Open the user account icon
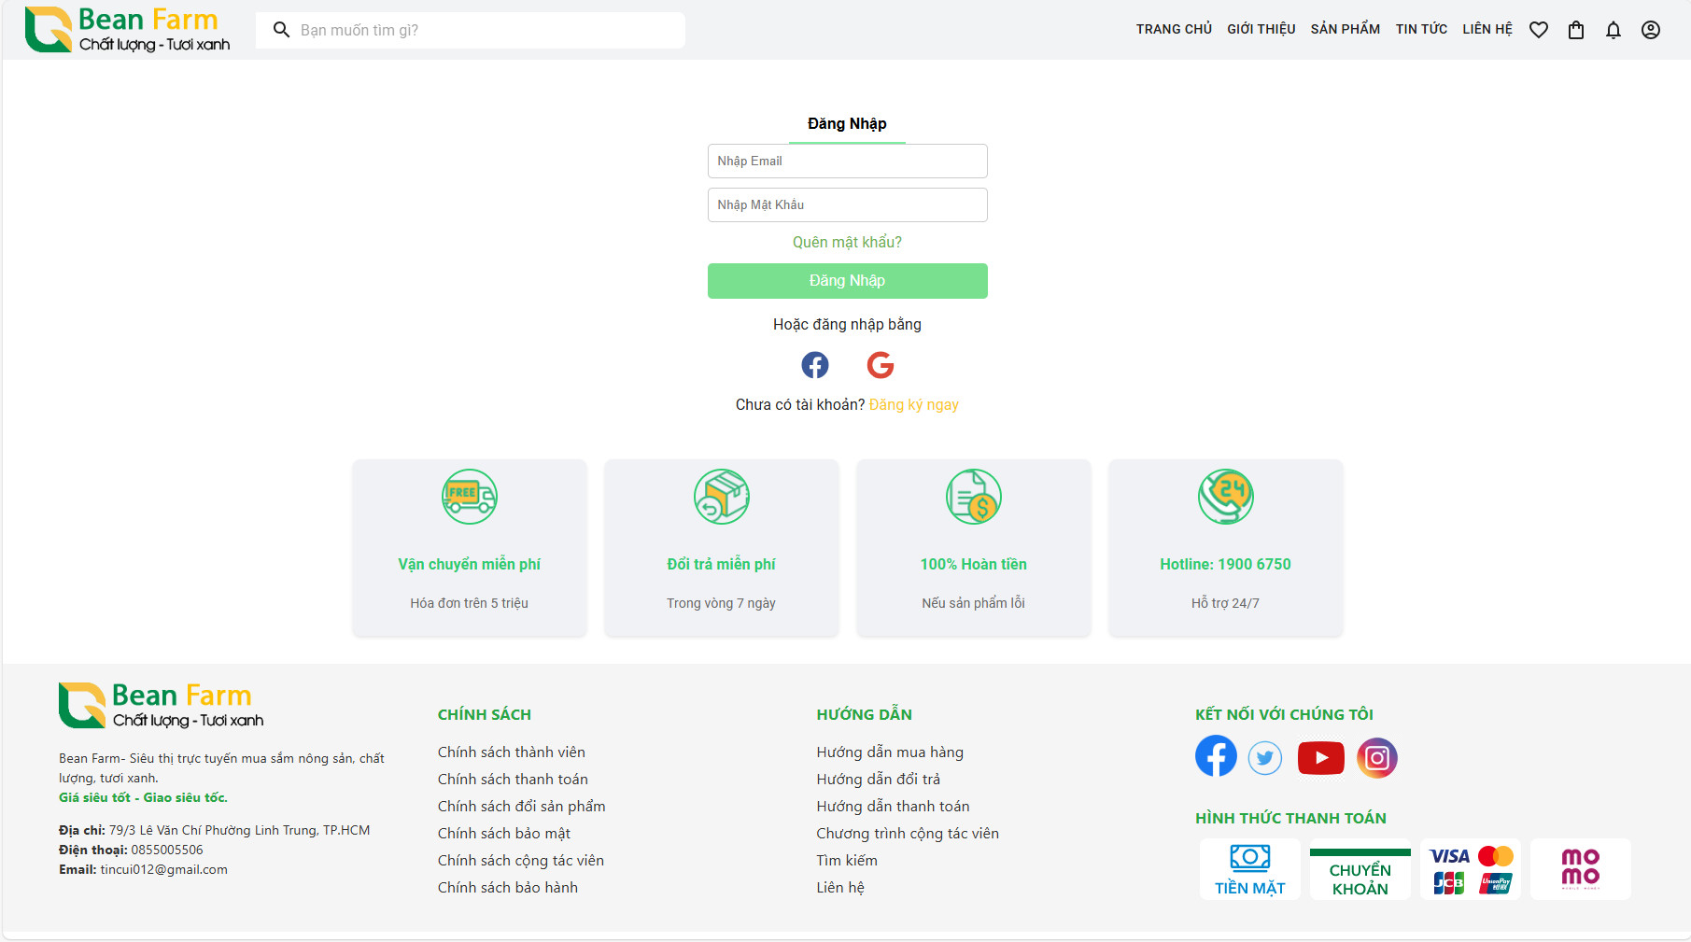 (x=1651, y=30)
